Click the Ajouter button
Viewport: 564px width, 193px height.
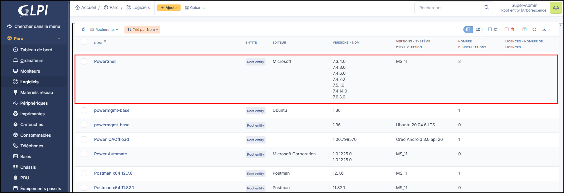169,8
